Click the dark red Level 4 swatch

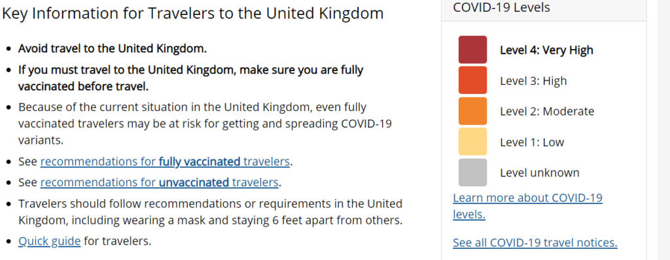pyautogui.click(x=472, y=50)
